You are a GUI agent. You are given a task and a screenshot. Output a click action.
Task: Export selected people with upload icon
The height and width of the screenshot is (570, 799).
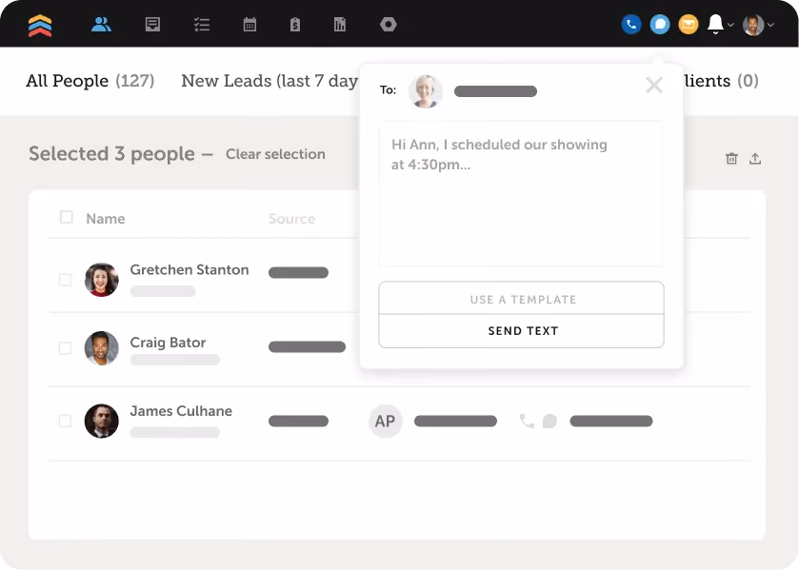pyautogui.click(x=755, y=159)
